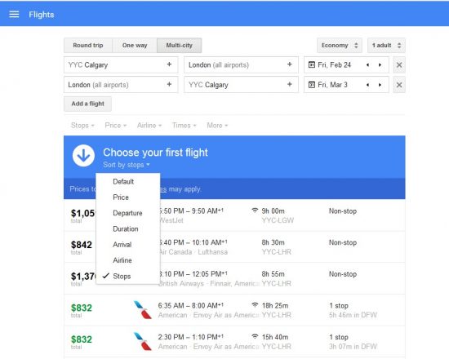Screen dimensions: 449x359
Task: Open the Economy cabin class dropdown
Action: point(340,45)
